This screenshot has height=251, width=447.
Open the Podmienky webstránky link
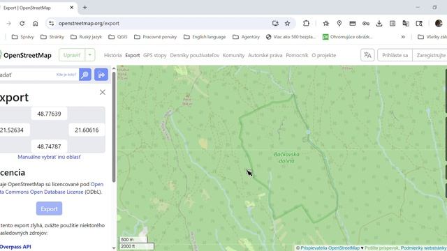(x=424, y=248)
